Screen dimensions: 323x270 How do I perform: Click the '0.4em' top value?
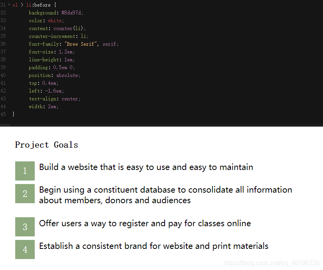point(49,83)
